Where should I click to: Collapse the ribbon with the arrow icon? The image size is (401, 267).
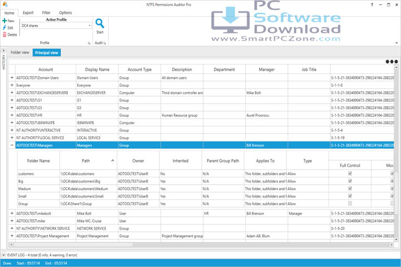point(397,43)
